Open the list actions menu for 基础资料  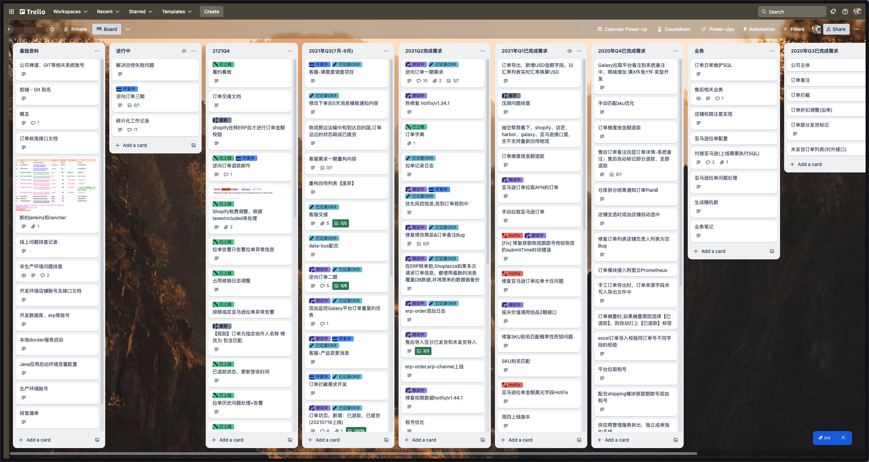(97, 51)
